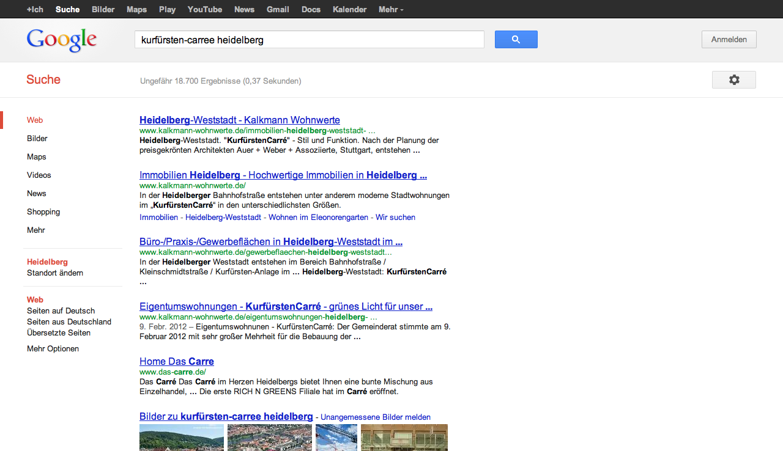Open the Immobilien sitelink
783x451 pixels.
tap(159, 218)
